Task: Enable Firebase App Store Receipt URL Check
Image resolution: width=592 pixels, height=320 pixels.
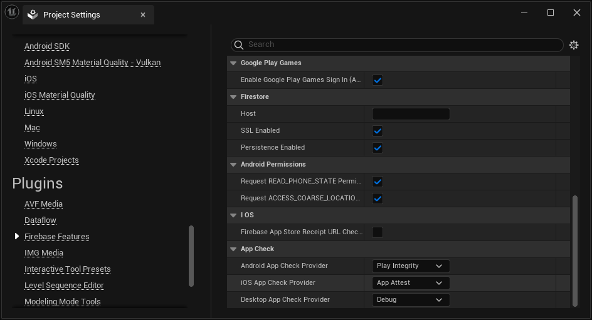Action: pyautogui.click(x=377, y=232)
